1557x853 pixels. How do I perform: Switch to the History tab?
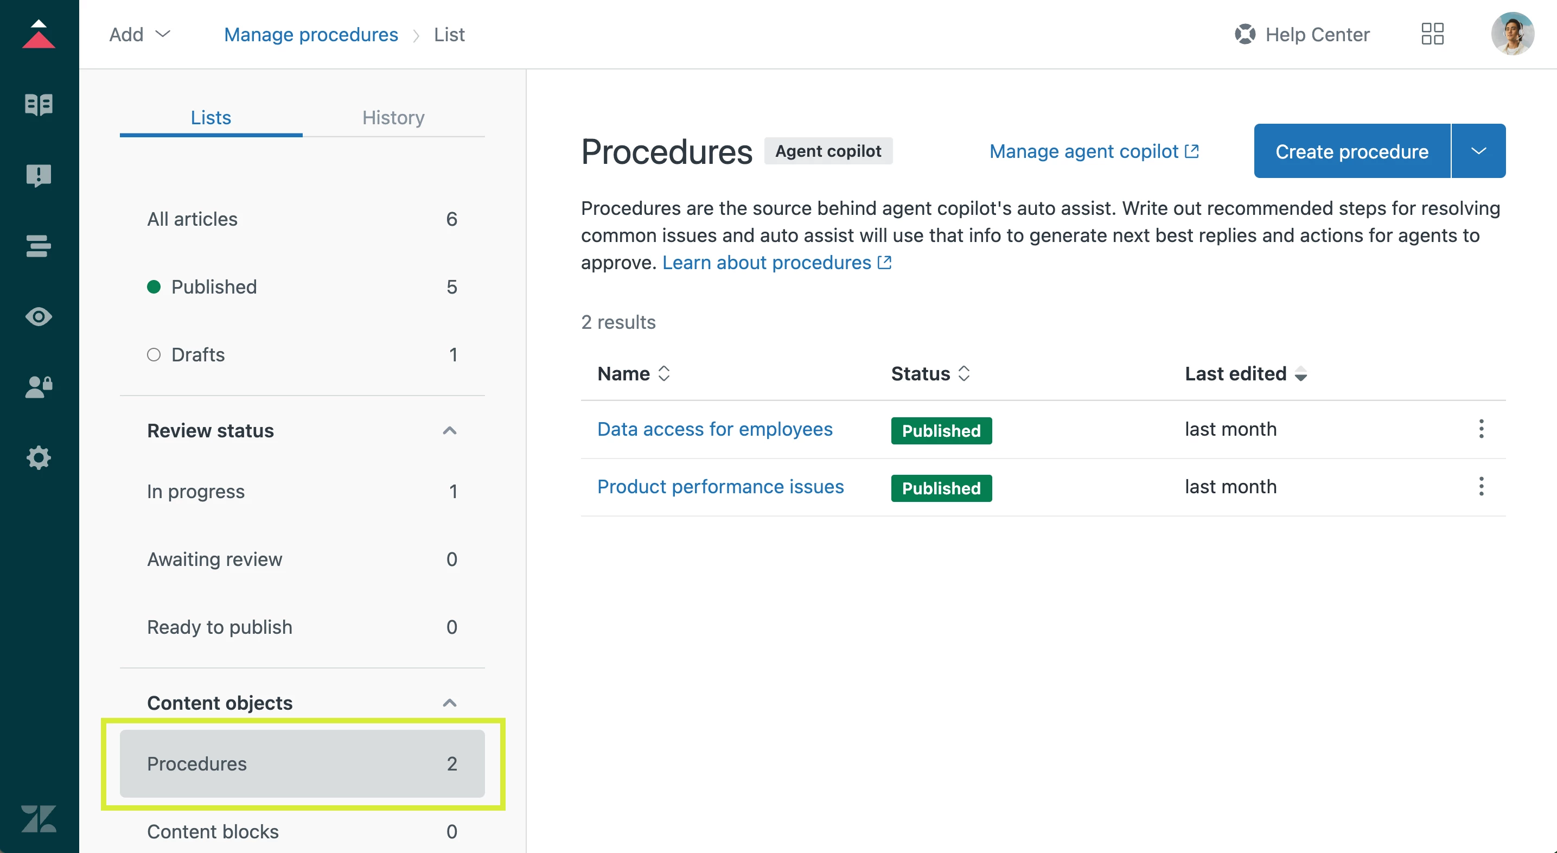[x=393, y=117]
